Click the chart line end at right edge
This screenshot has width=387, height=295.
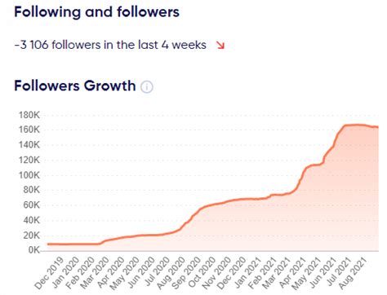click(x=377, y=127)
